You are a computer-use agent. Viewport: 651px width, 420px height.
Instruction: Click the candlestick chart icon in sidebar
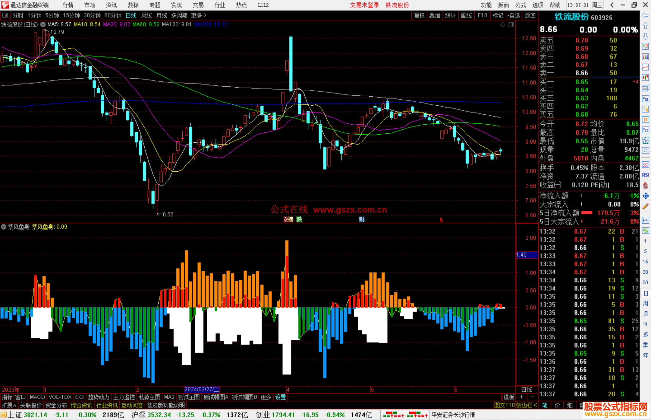coord(645,78)
